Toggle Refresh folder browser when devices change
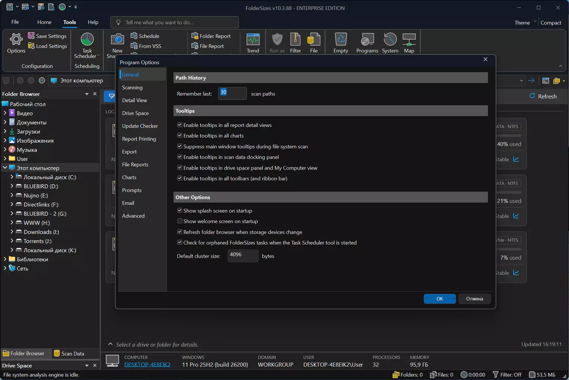This screenshot has width=569, height=380. click(x=180, y=232)
